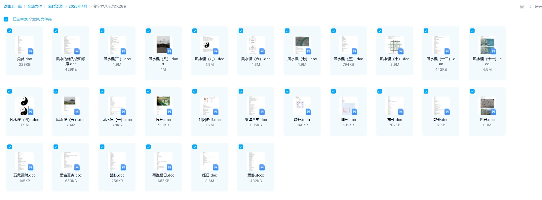Click the 乾卦.doc file name
542x200 pixels.
coord(441,120)
